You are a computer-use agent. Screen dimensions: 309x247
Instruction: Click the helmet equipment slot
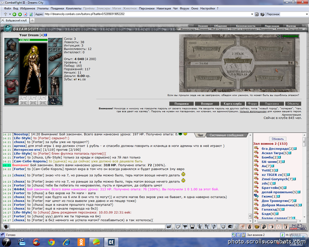tap(11, 45)
